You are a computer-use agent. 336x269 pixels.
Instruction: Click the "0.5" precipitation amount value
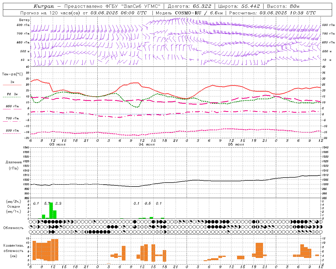point(148,203)
